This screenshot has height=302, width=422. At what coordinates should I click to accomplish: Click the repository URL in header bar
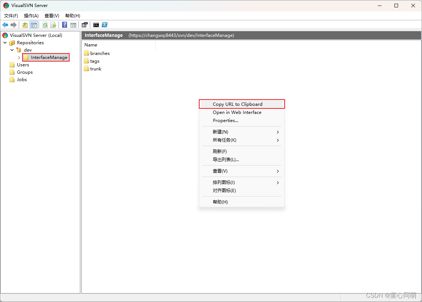(181, 35)
